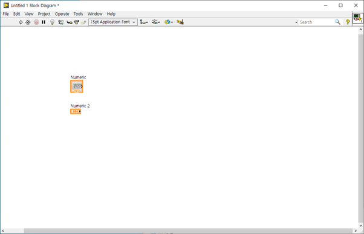Screen dimensions: 364x234
Task: Open the Align Objects dropdown
Action: (x=144, y=22)
